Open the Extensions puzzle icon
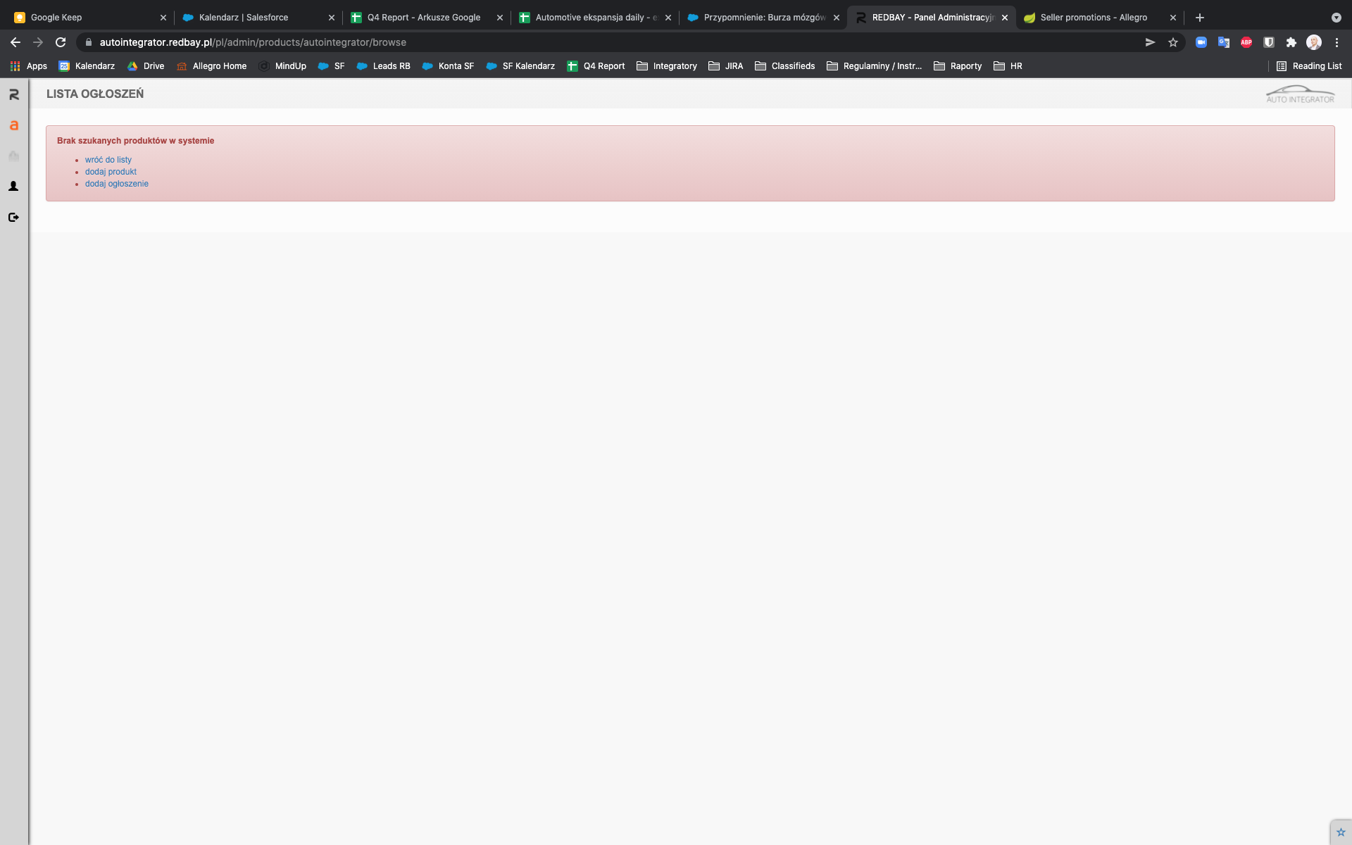1352x845 pixels. pos(1291,42)
